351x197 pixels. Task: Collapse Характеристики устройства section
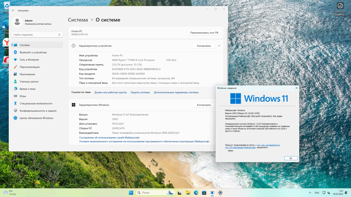(219, 46)
